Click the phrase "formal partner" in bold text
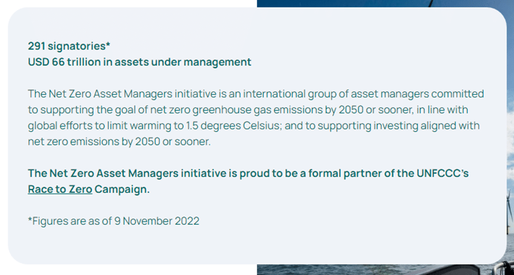The width and height of the screenshot is (514, 275). click(344, 173)
